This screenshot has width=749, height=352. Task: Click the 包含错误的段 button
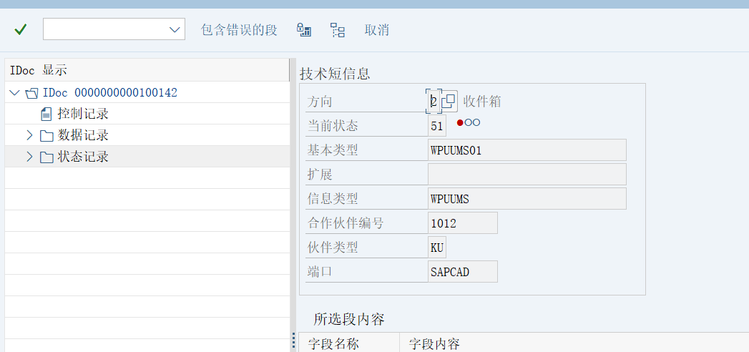click(x=239, y=30)
